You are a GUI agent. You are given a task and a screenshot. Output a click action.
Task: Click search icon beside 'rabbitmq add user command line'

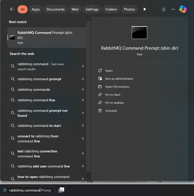click(13, 166)
